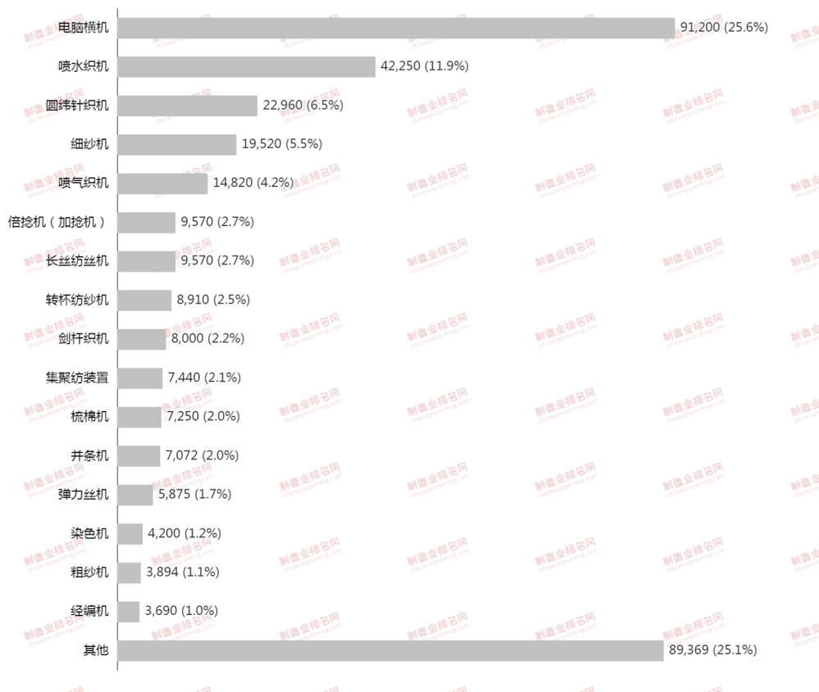Image resolution: width=819 pixels, height=692 pixels.
Task: Click the 电脑横机 bar in the chart
Action: pyautogui.click(x=396, y=28)
